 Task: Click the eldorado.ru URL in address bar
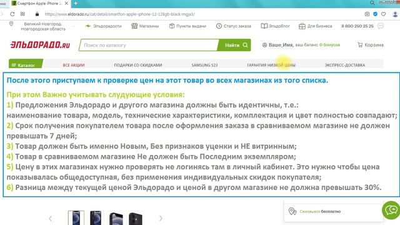coord(119,14)
